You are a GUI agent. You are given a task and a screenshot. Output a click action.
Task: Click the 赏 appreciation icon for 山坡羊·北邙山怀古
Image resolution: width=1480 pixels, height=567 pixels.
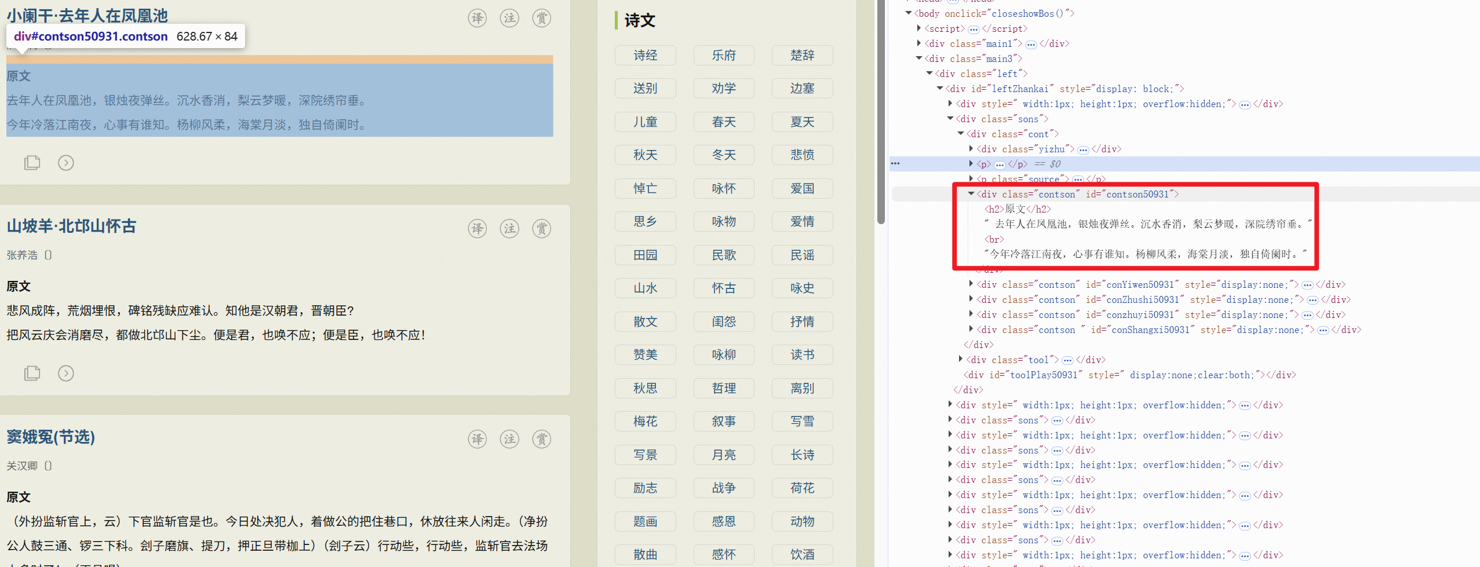(x=542, y=229)
